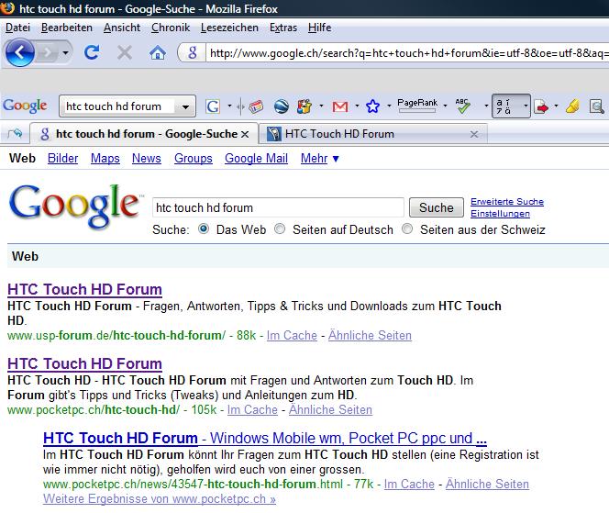
Task: Reload the page with the refresh icon
Action: (92, 52)
